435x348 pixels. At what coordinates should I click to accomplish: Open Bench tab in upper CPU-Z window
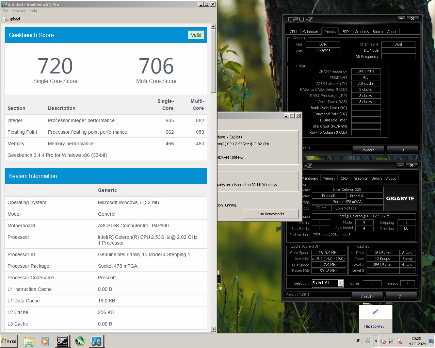[377, 32]
